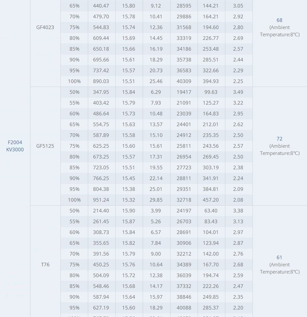307x317 pixels.
Task: Select the thrust value 890.03
Action: (101, 81)
